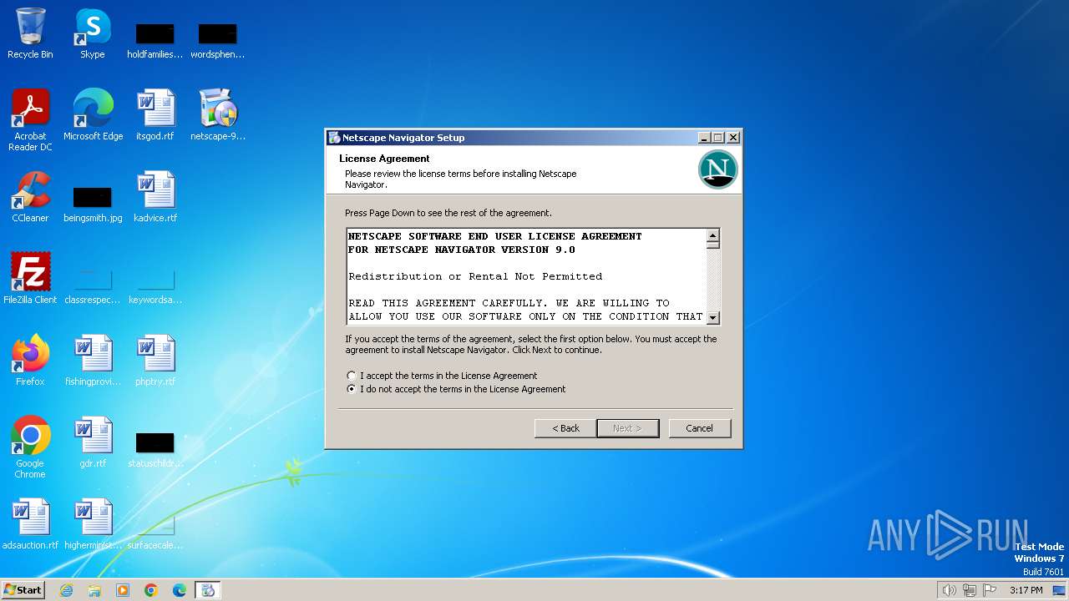1069x601 pixels.
Task: Cancel the Netscape Navigator setup
Action: pos(700,428)
